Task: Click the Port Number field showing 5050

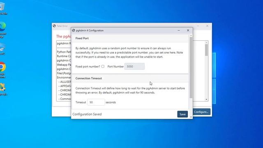Action: coord(134,67)
